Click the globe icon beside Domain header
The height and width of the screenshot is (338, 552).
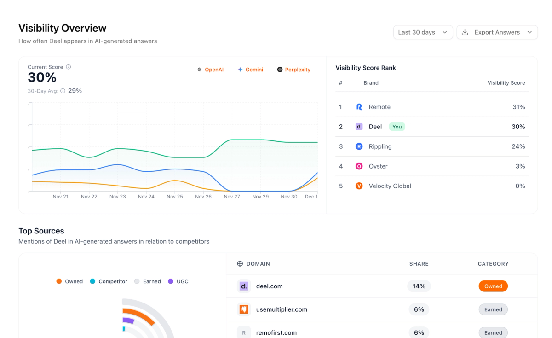pos(240,264)
